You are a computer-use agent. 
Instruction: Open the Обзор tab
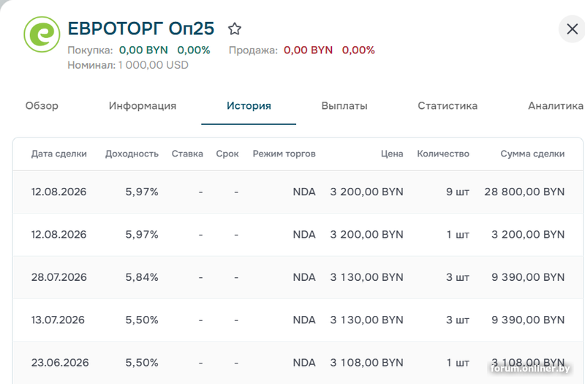[x=42, y=105]
